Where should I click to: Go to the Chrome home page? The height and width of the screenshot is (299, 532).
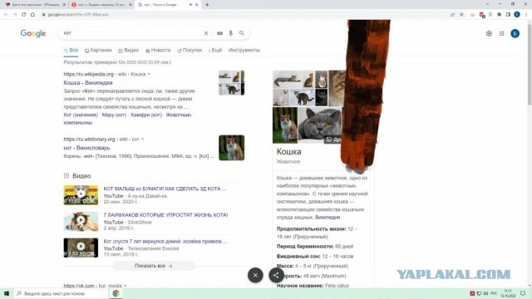click(x=32, y=15)
